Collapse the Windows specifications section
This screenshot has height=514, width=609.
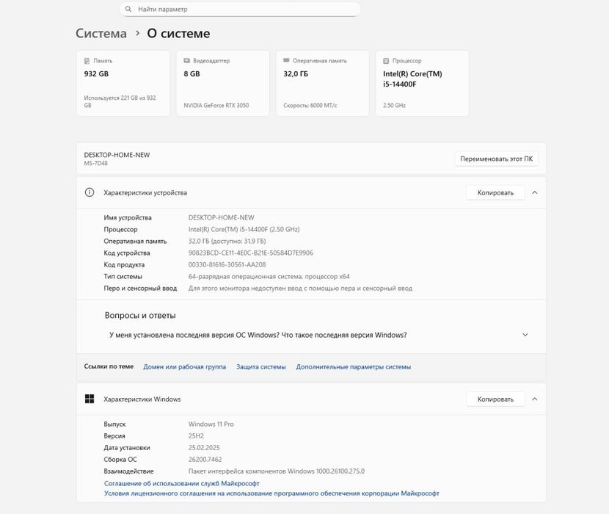pos(535,399)
